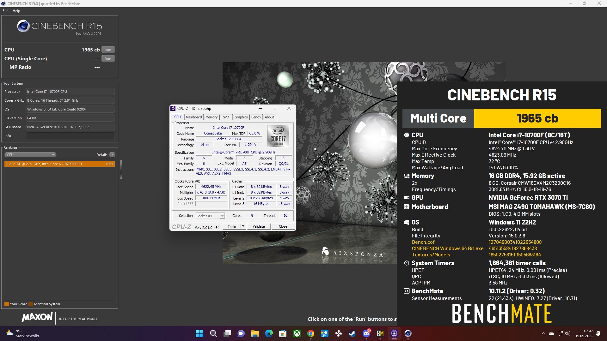The height and width of the screenshot is (341, 607).
Task: Open Teams Chat from taskbar
Action: [x=241, y=333]
